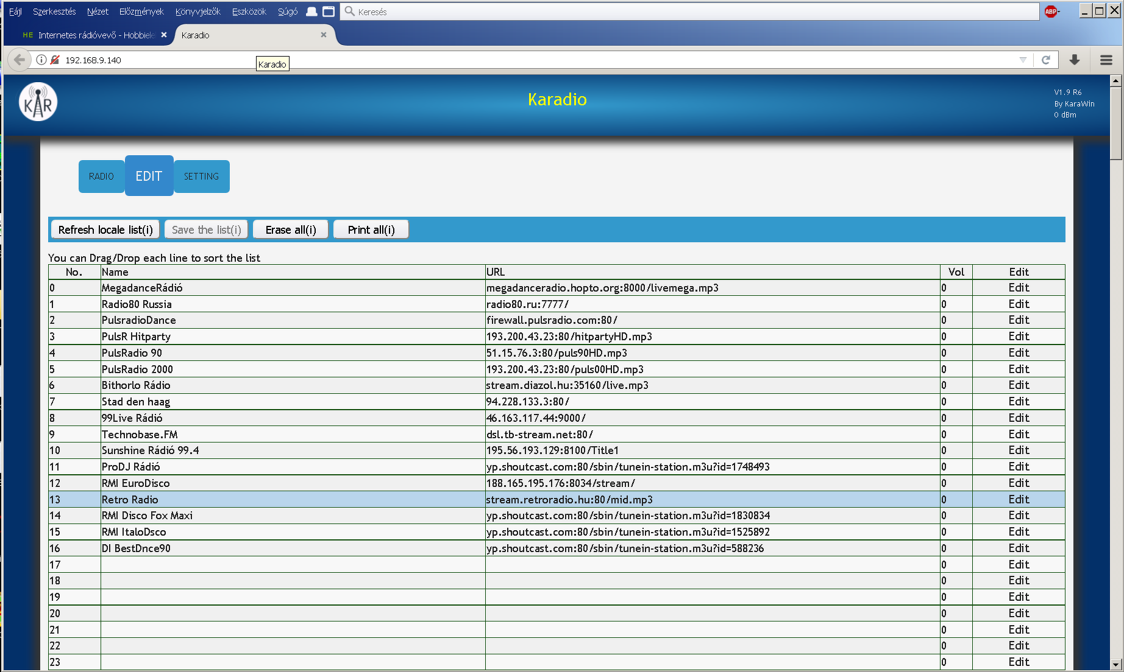Click the Vol column header

tap(956, 272)
